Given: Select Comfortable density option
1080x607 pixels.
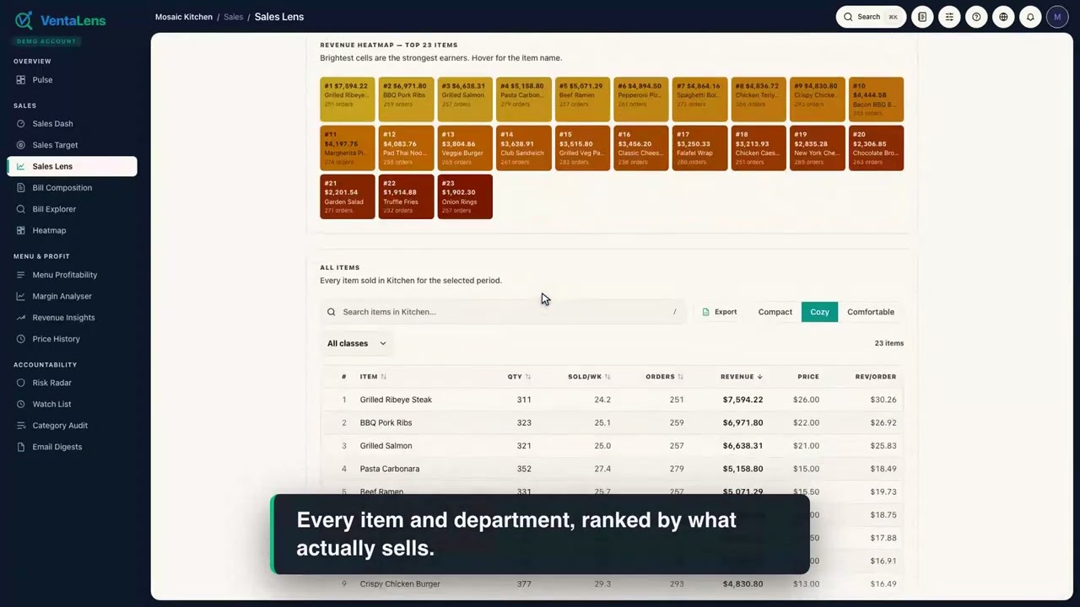Looking at the screenshot, I should click(871, 312).
